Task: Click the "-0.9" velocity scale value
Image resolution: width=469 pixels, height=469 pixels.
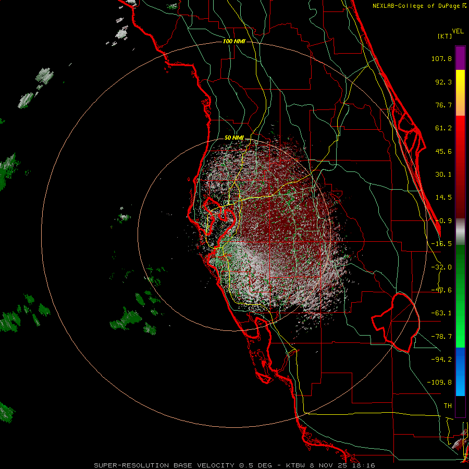Action: [443, 221]
